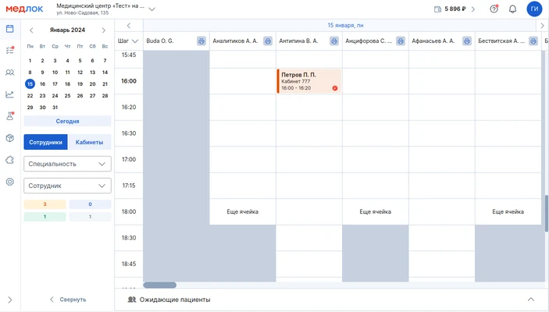
Task: Open the laboratory flask sidebar icon
Action: pos(10,116)
